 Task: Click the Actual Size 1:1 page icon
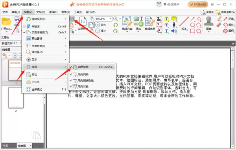pyautogui.click(x=83, y=21)
